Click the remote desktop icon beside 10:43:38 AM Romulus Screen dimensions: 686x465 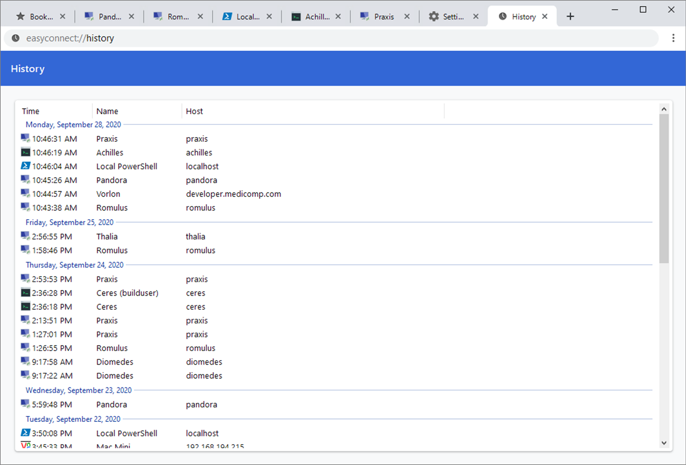[x=25, y=207]
